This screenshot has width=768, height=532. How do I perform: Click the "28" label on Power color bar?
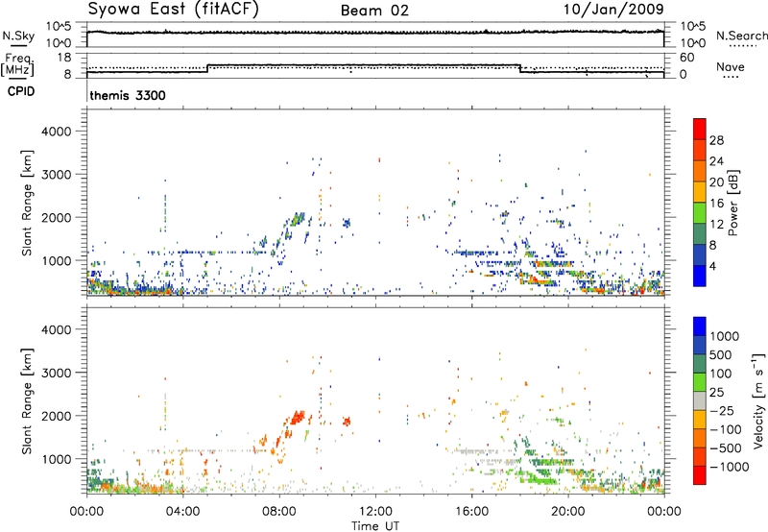click(716, 140)
